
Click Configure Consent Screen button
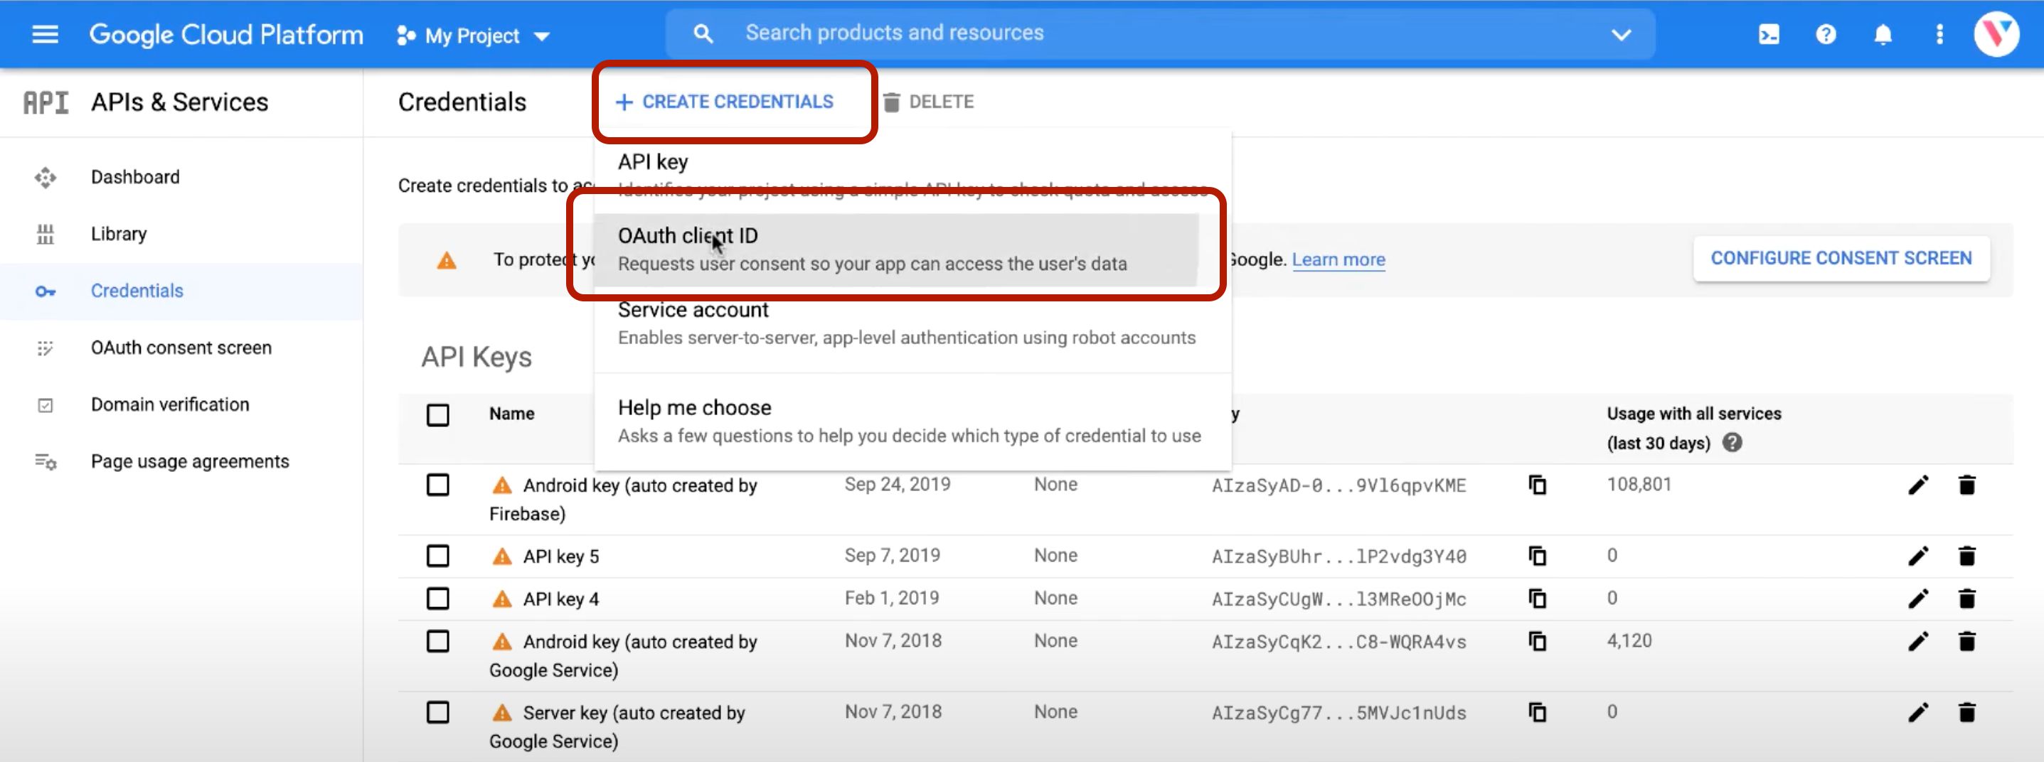pyautogui.click(x=1841, y=259)
